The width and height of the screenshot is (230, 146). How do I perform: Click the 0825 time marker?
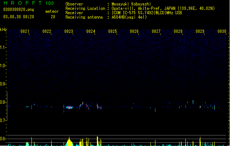click(x=113, y=31)
